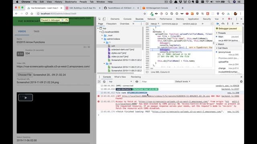Open the Overrides navigator tab

[124, 24]
